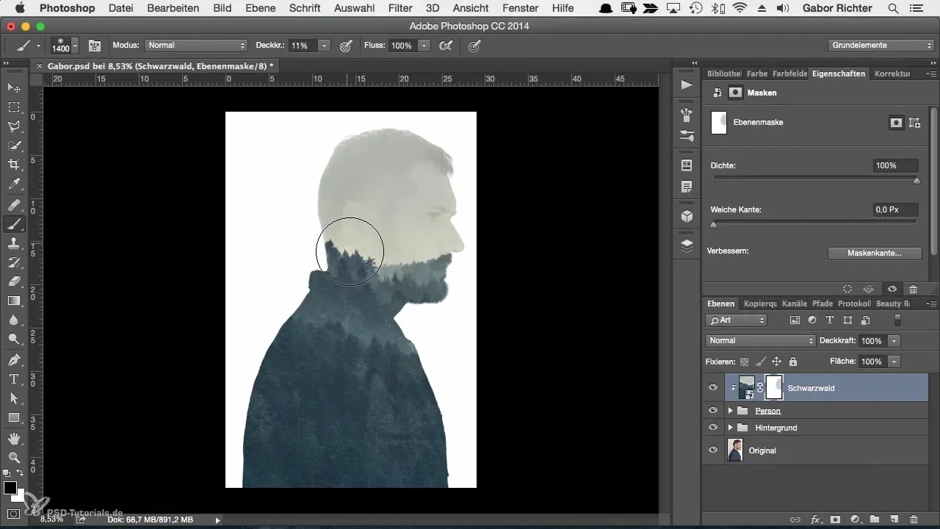The width and height of the screenshot is (940, 529).
Task: Open the brush panel toggle icon
Action: coord(95,46)
